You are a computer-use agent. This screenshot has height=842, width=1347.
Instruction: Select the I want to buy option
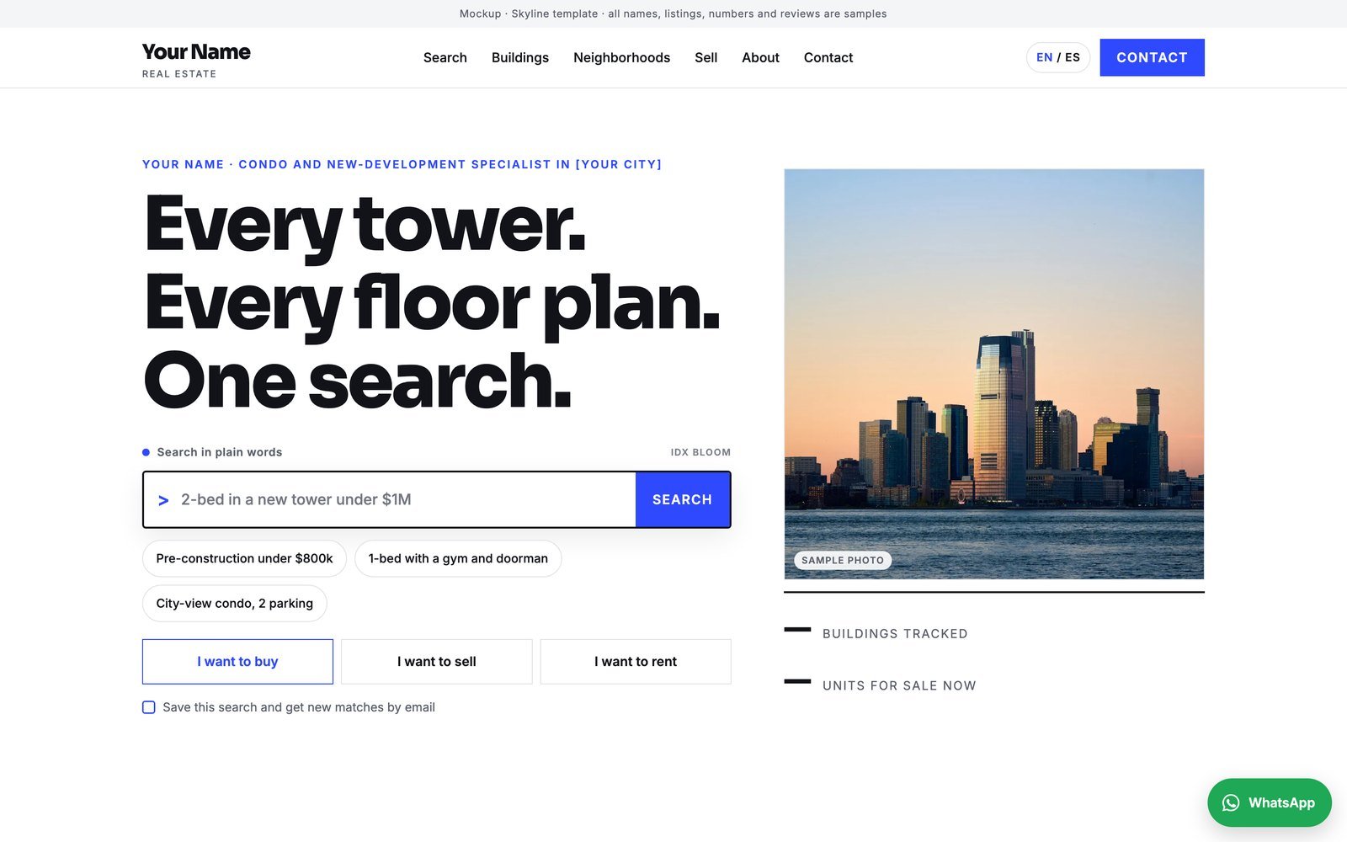[x=237, y=662]
